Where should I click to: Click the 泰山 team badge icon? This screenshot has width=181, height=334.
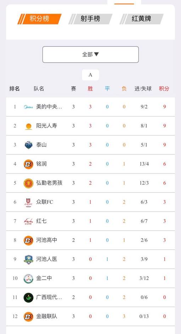28,145
